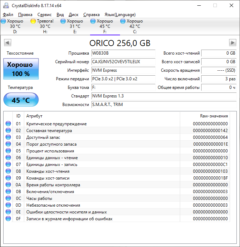Click the status orb for attribute 0A

(8, 185)
